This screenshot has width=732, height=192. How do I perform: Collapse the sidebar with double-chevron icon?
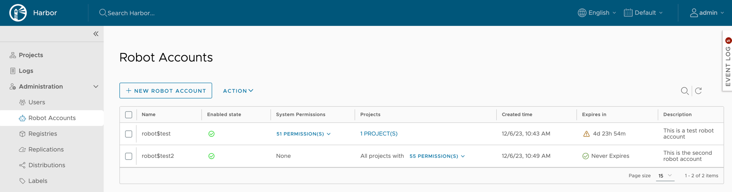96,34
